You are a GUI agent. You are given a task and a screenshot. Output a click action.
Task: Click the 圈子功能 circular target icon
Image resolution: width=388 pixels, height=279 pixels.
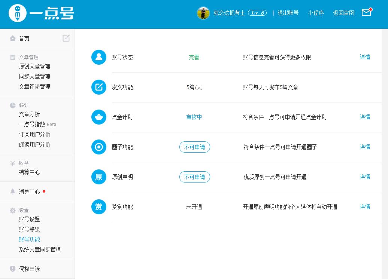[98, 147]
